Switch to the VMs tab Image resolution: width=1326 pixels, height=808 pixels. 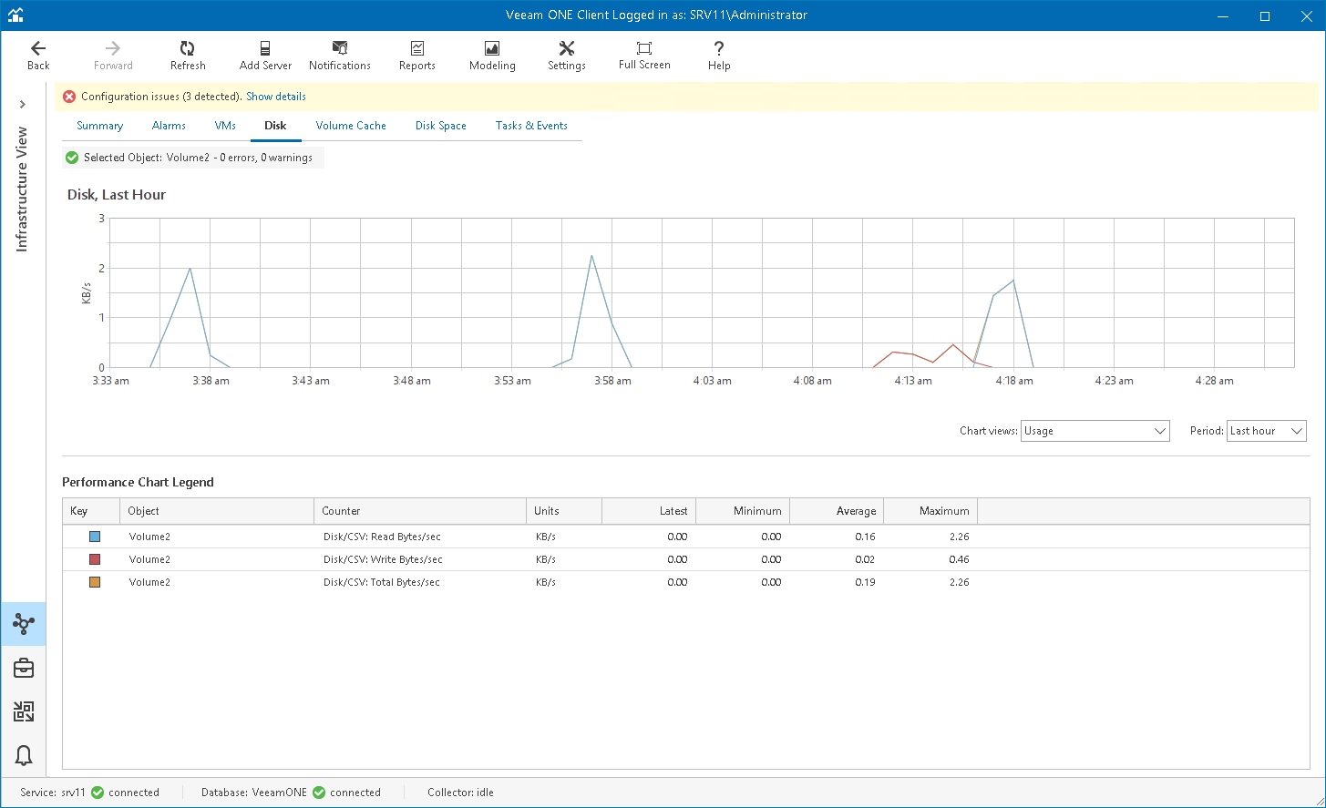(225, 126)
